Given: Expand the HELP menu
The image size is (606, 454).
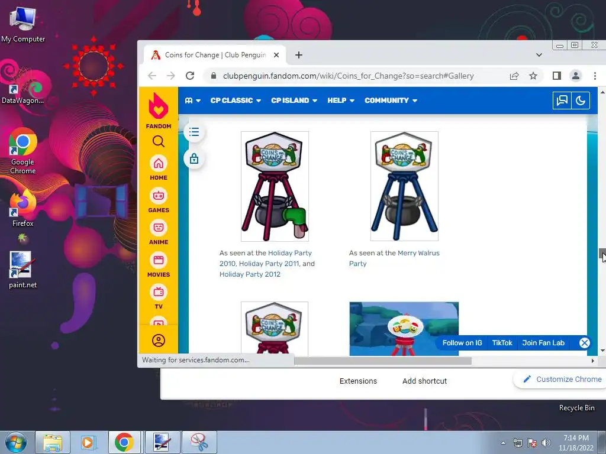Looking at the screenshot, I should pyautogui.click(x=341, y=100).
